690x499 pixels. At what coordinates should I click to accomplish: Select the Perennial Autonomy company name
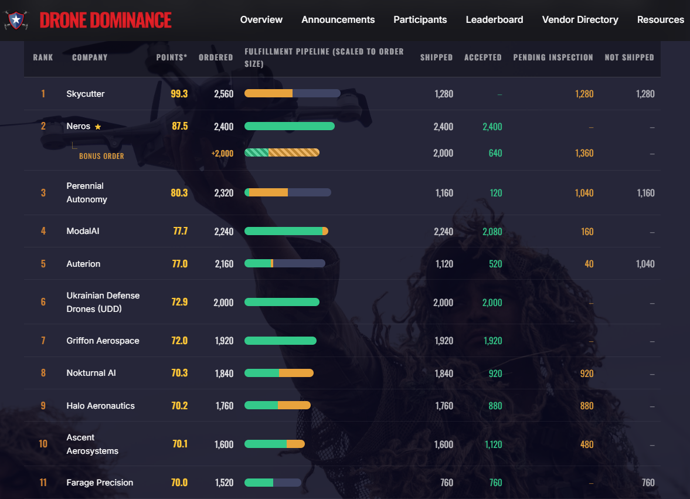(x=87, y=193)
